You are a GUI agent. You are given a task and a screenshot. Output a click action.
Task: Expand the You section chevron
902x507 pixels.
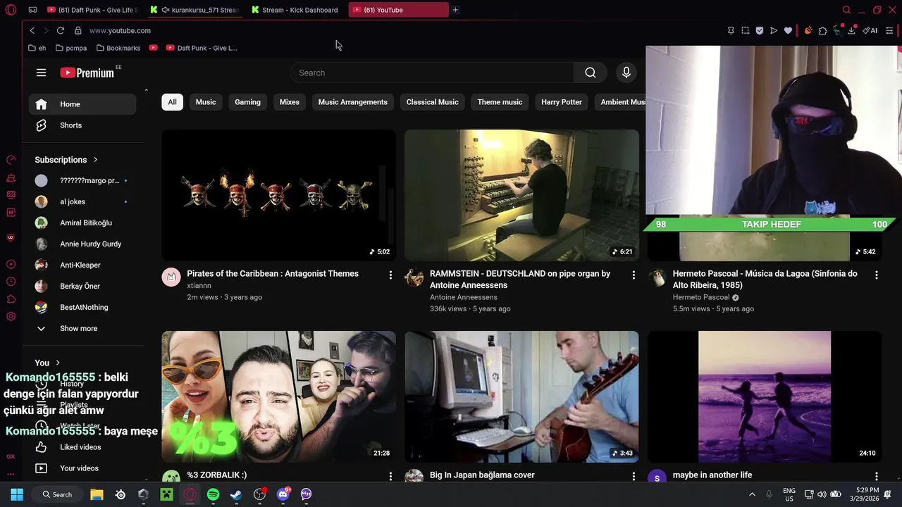(x=58, y=363)
